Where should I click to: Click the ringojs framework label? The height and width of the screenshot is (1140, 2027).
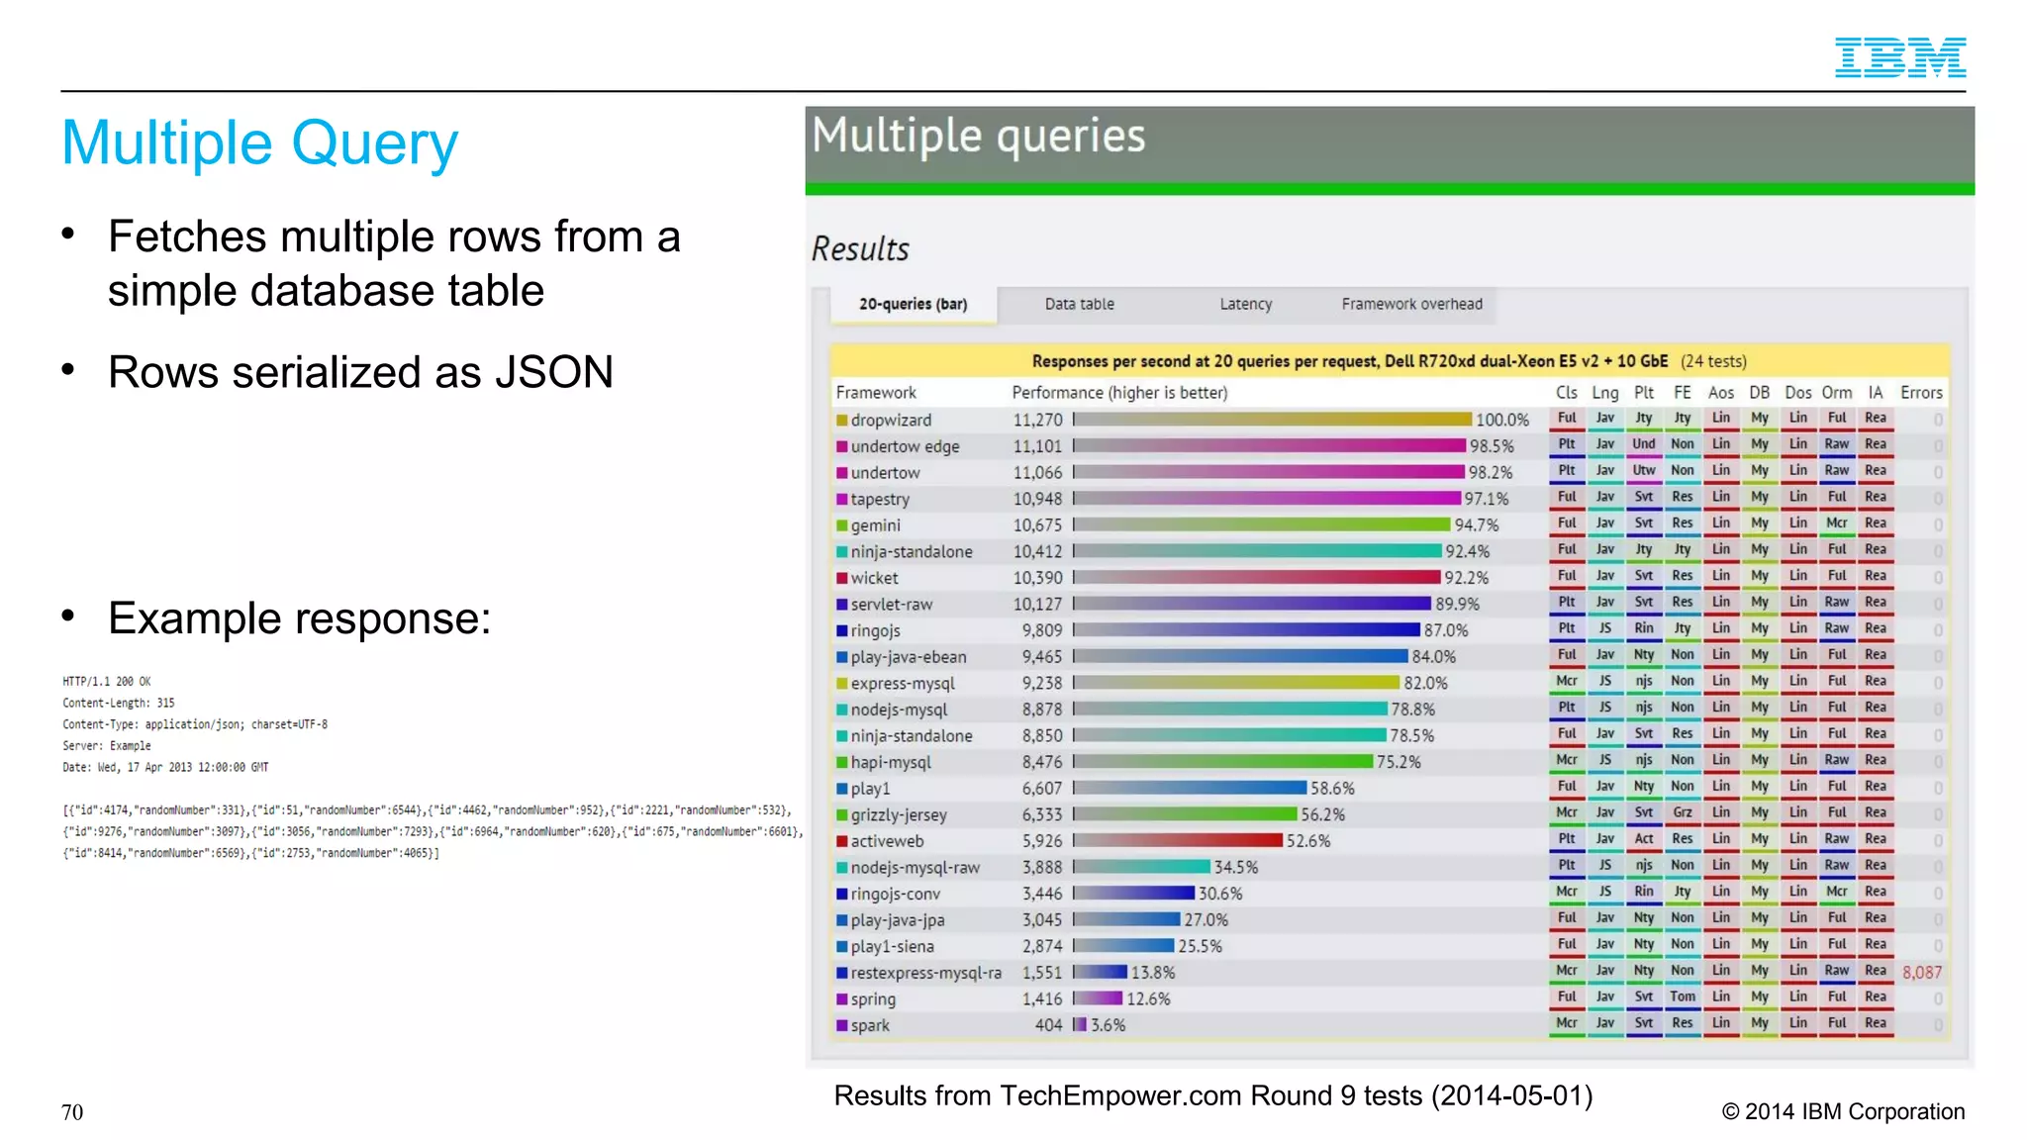(x=875, y=630)
